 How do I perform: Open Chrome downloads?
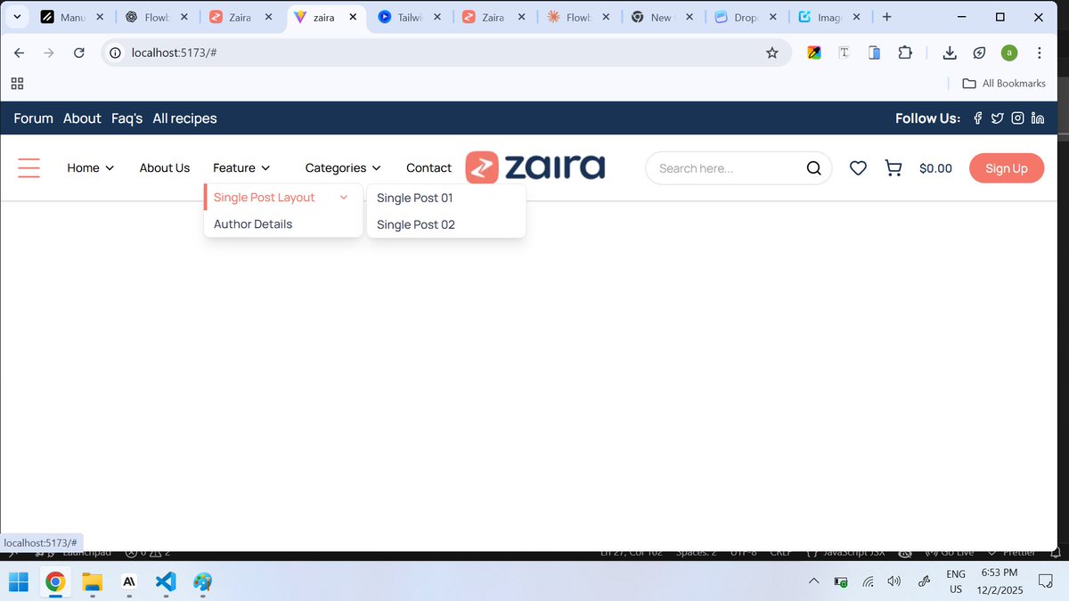[x=950, y=53]
